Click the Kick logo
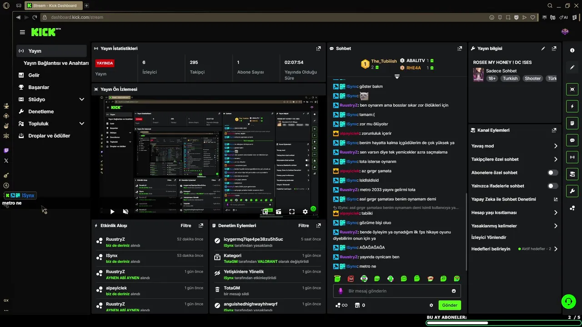Screen dimensions: 582x327 (46, 32)
